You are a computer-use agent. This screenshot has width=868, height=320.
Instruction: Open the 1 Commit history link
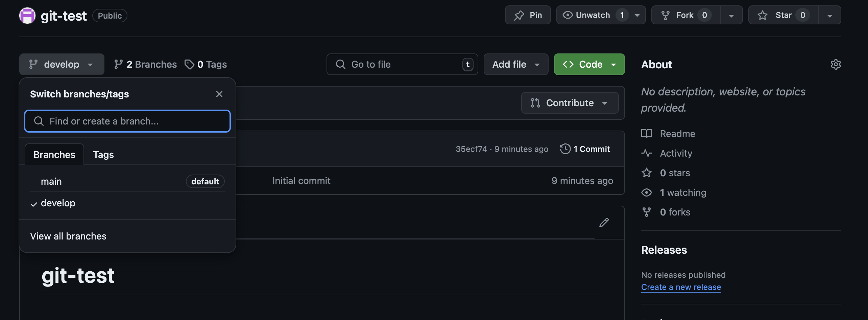tap(585, 149)
